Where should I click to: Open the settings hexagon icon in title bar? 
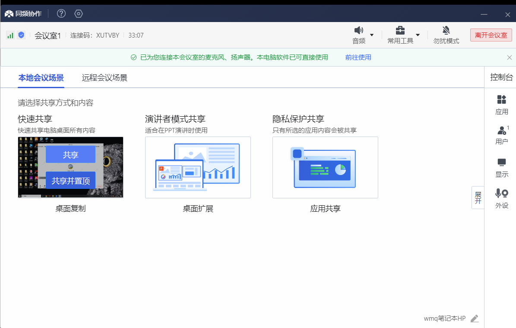tap(78, 13)
